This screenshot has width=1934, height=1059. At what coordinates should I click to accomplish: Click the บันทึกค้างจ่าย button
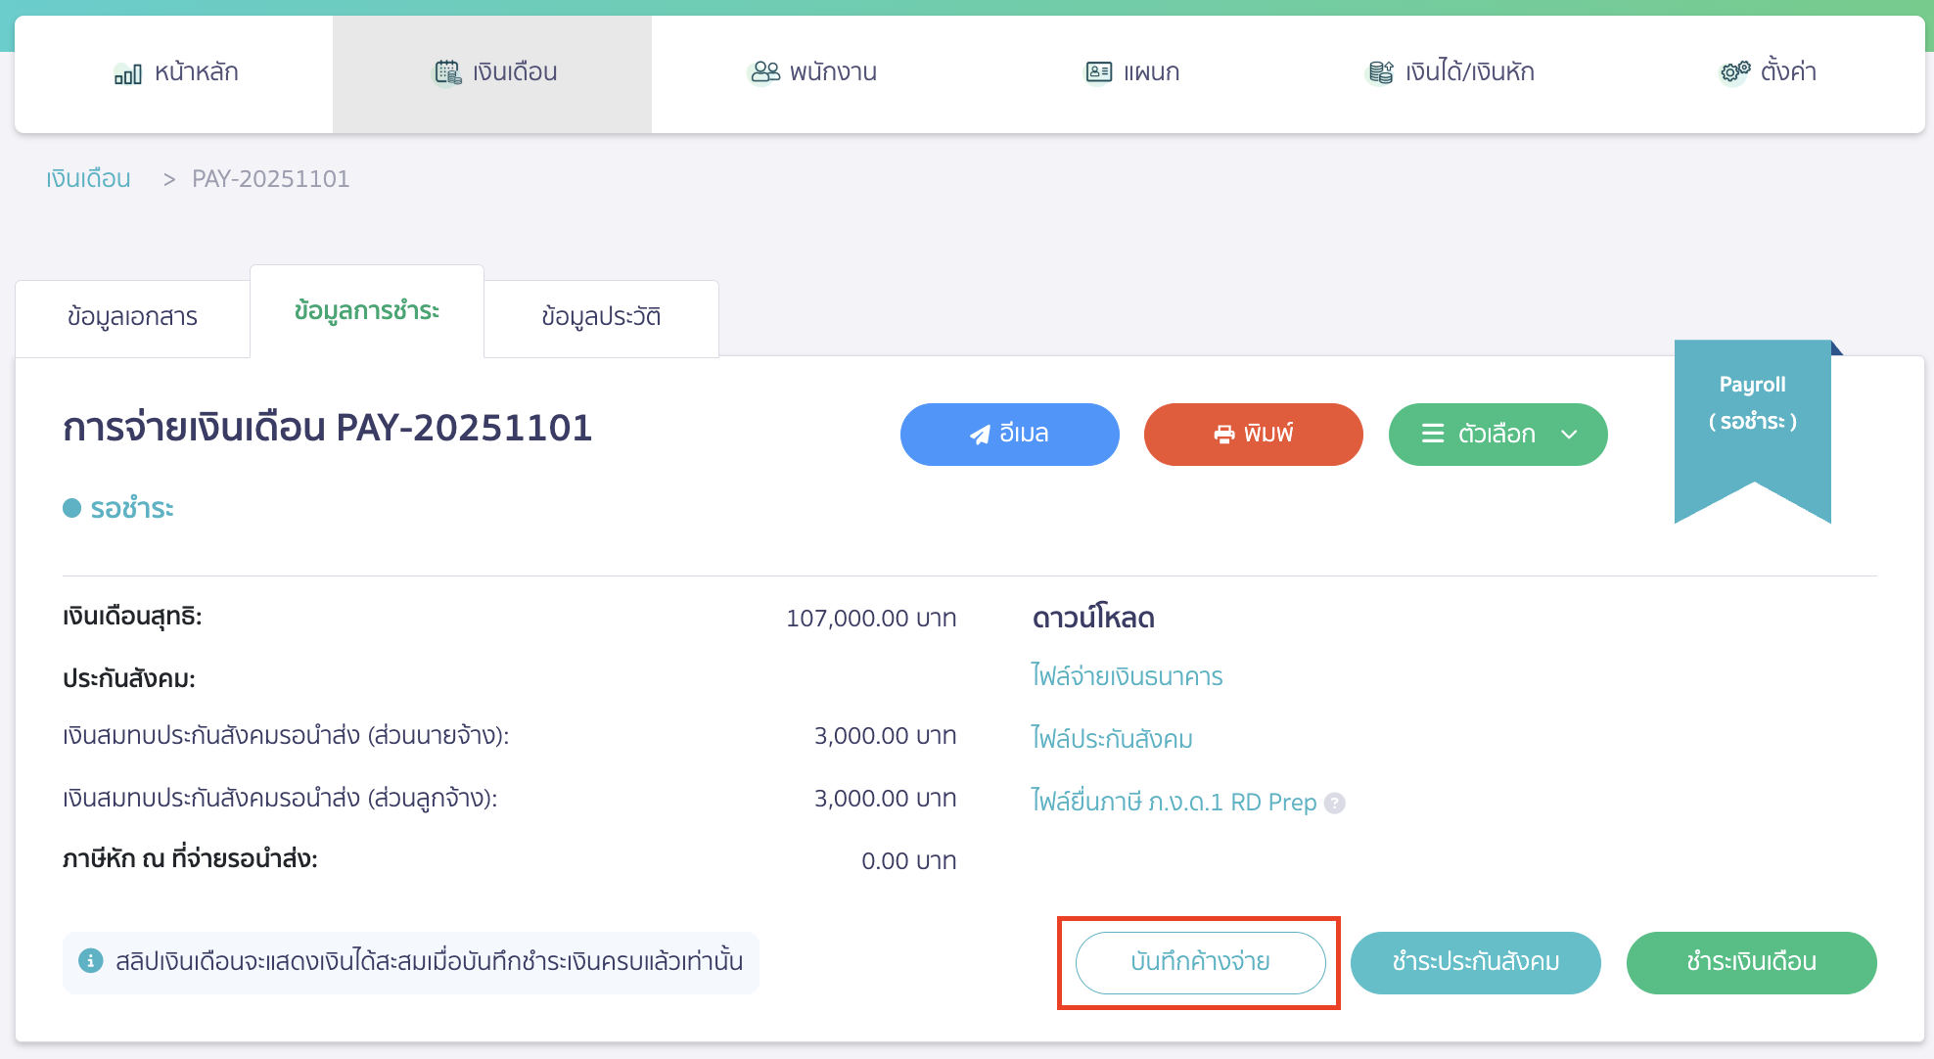click(1199, 961)
